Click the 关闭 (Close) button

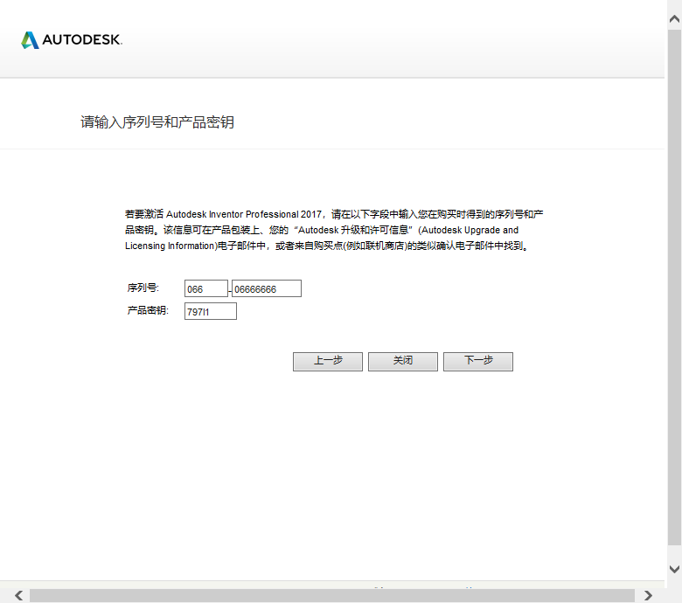[x=403, y=361]
